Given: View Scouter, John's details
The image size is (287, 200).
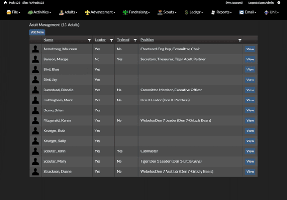Looking at the screenshot, I should 250,151.
